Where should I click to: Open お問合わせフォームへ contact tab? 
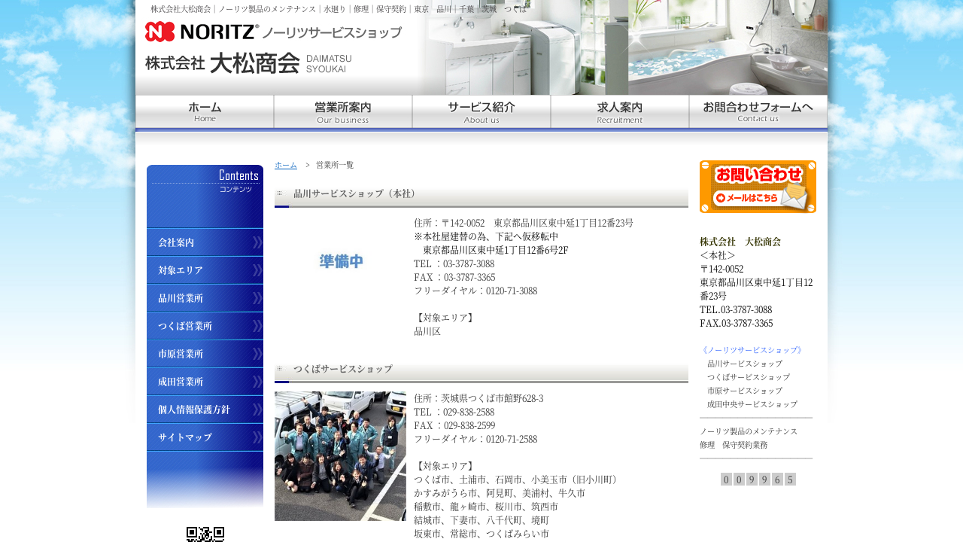click(758, 112)
